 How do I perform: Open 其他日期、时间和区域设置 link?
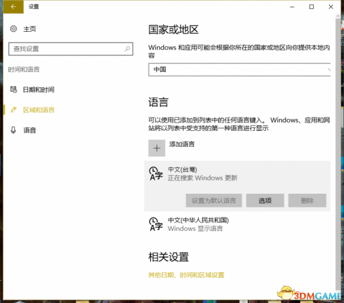pos(187,275)
